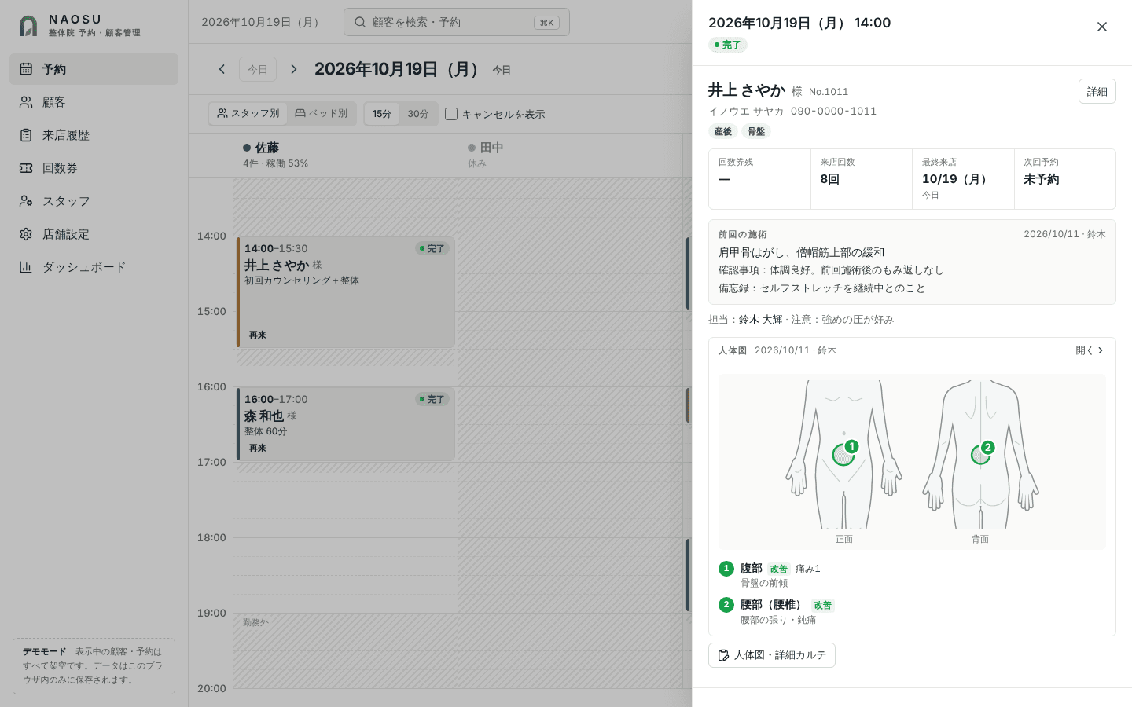This screenshot has height=707, width=1132.
Task: Click the NAOSU logo icon
Action: tap(28, 26)
